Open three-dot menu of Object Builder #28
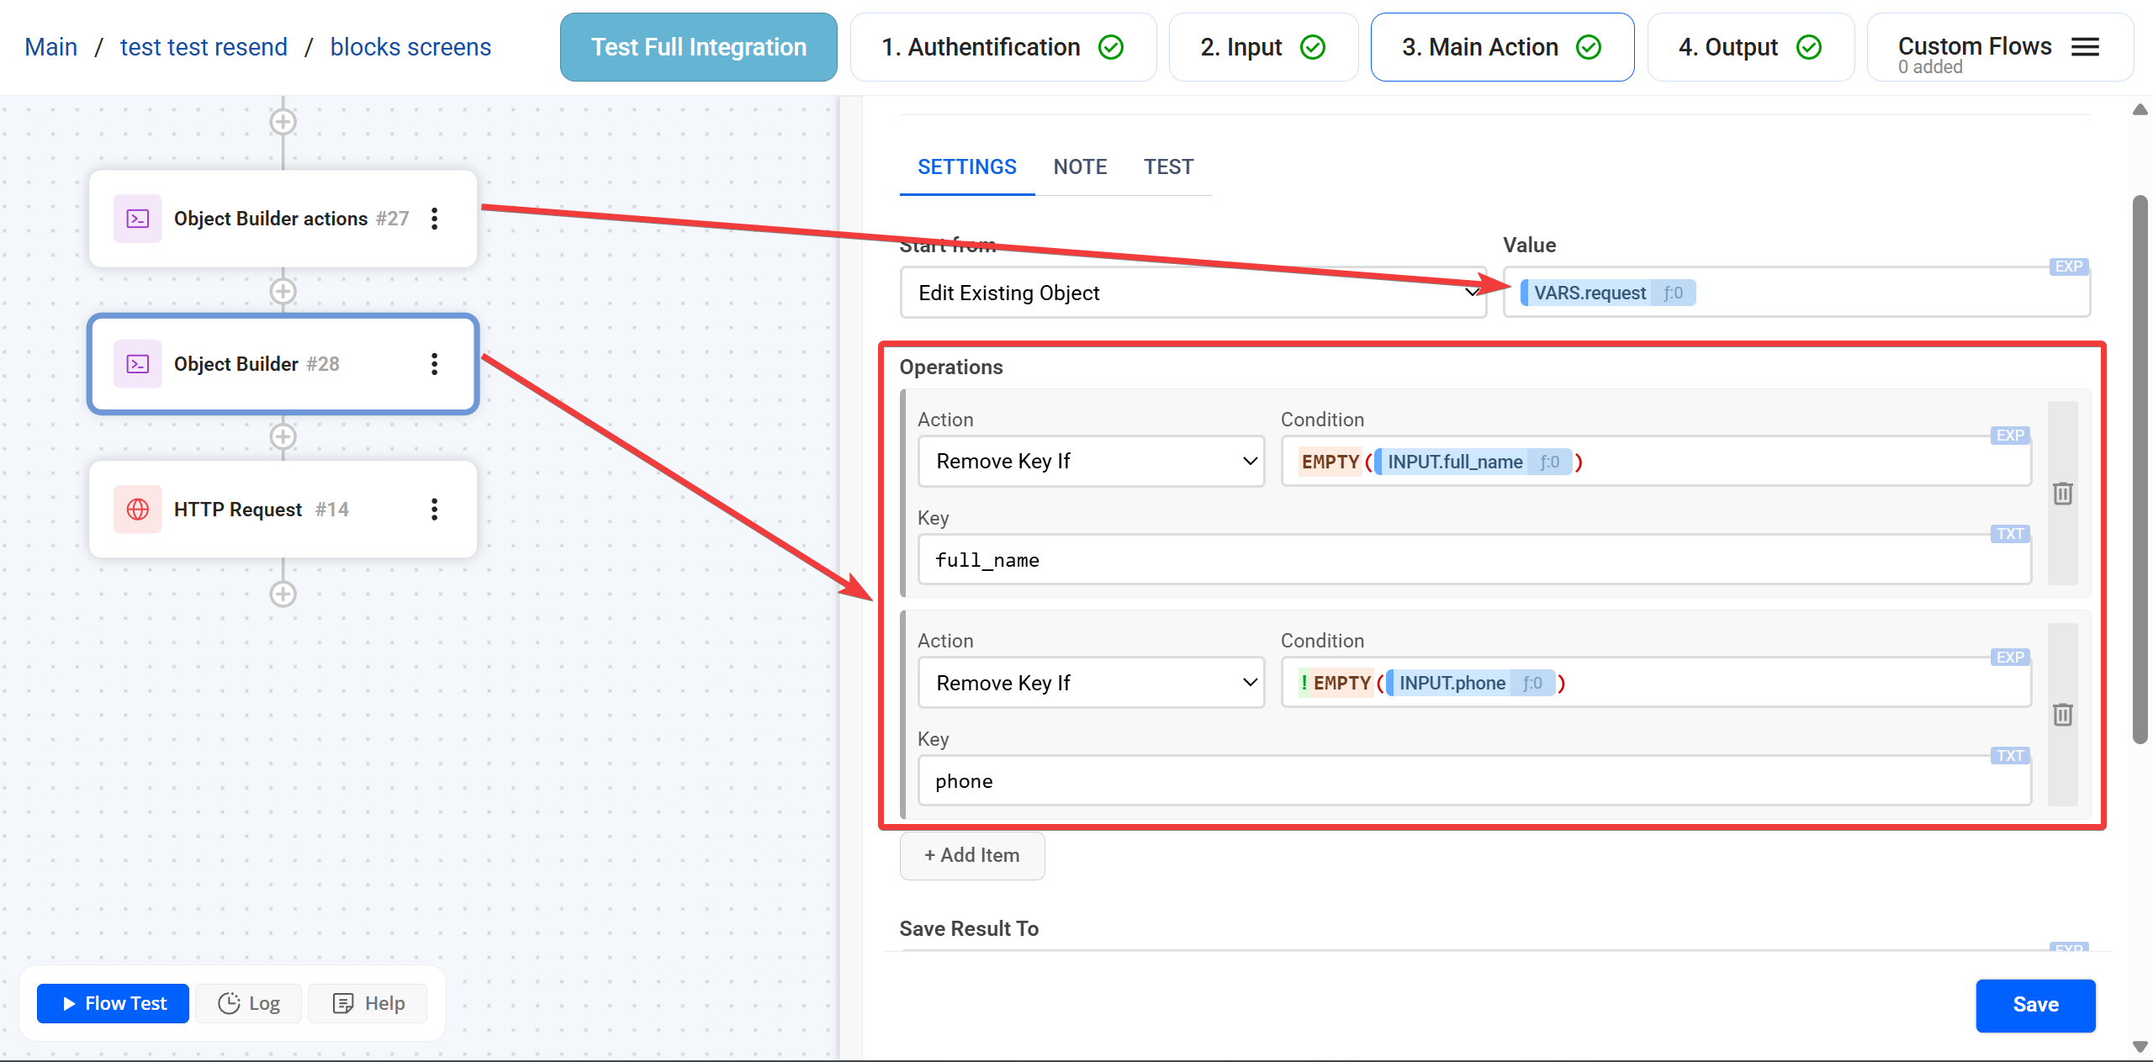 coord(434,364)
